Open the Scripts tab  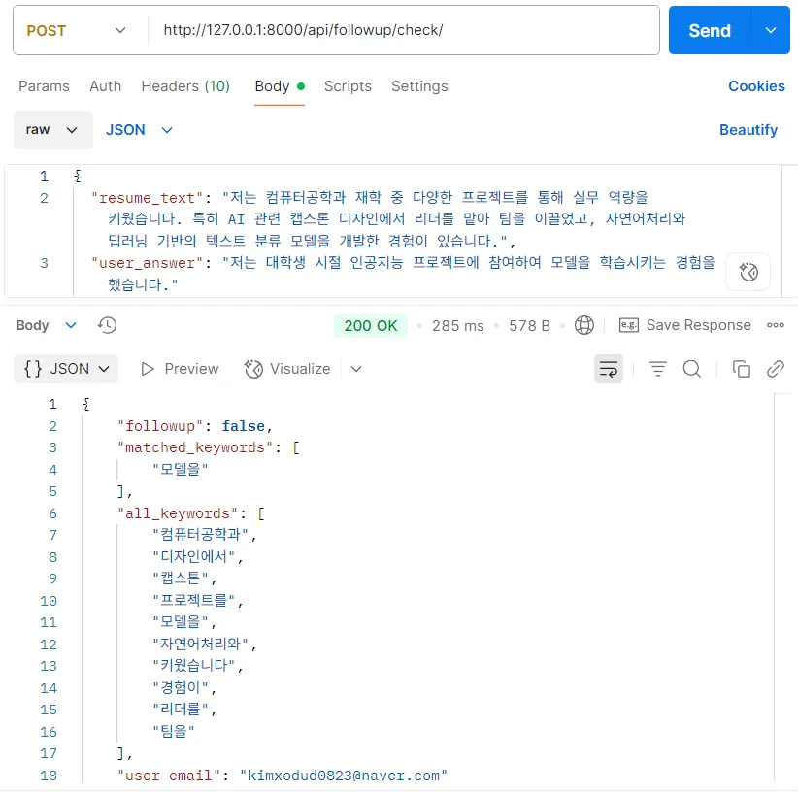tap(348, 86)
